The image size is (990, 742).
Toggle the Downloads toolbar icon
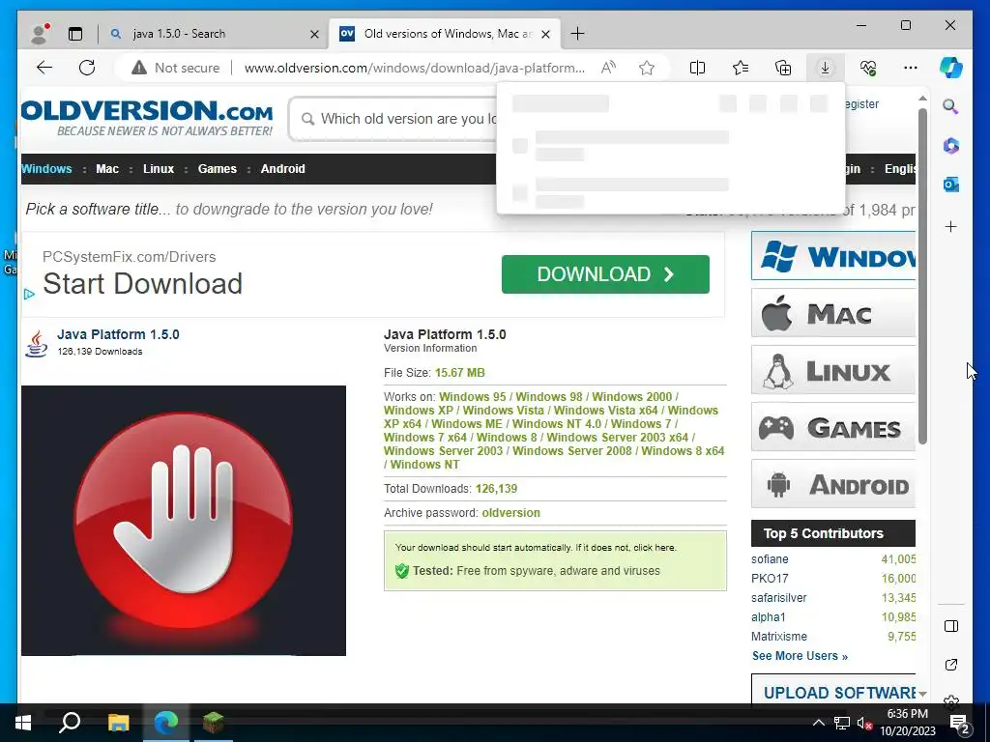(x=826, y=68)
